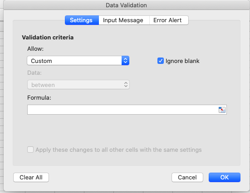Click the Data Validation title bar
Image resolution: width=250 pixels, height=193 pixels.
coord(126,5)
